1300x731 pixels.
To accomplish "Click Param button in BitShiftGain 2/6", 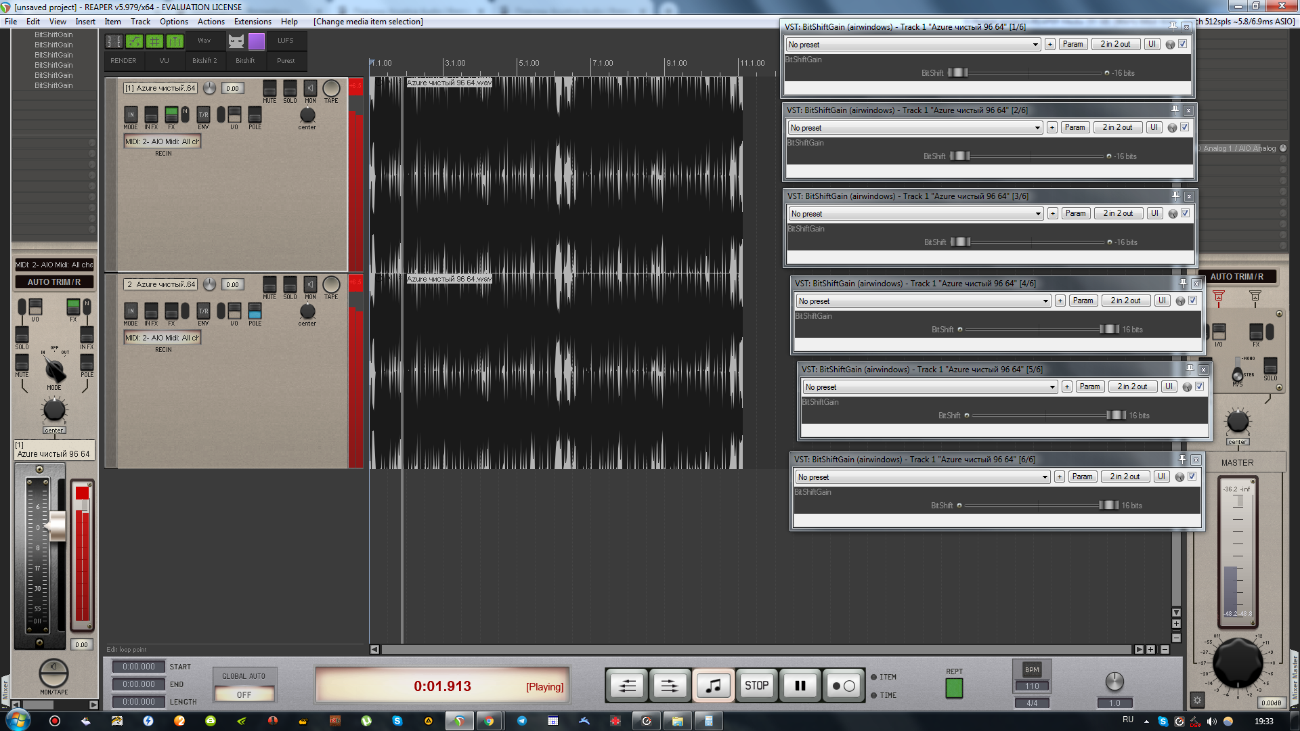I will [1075, 127].
